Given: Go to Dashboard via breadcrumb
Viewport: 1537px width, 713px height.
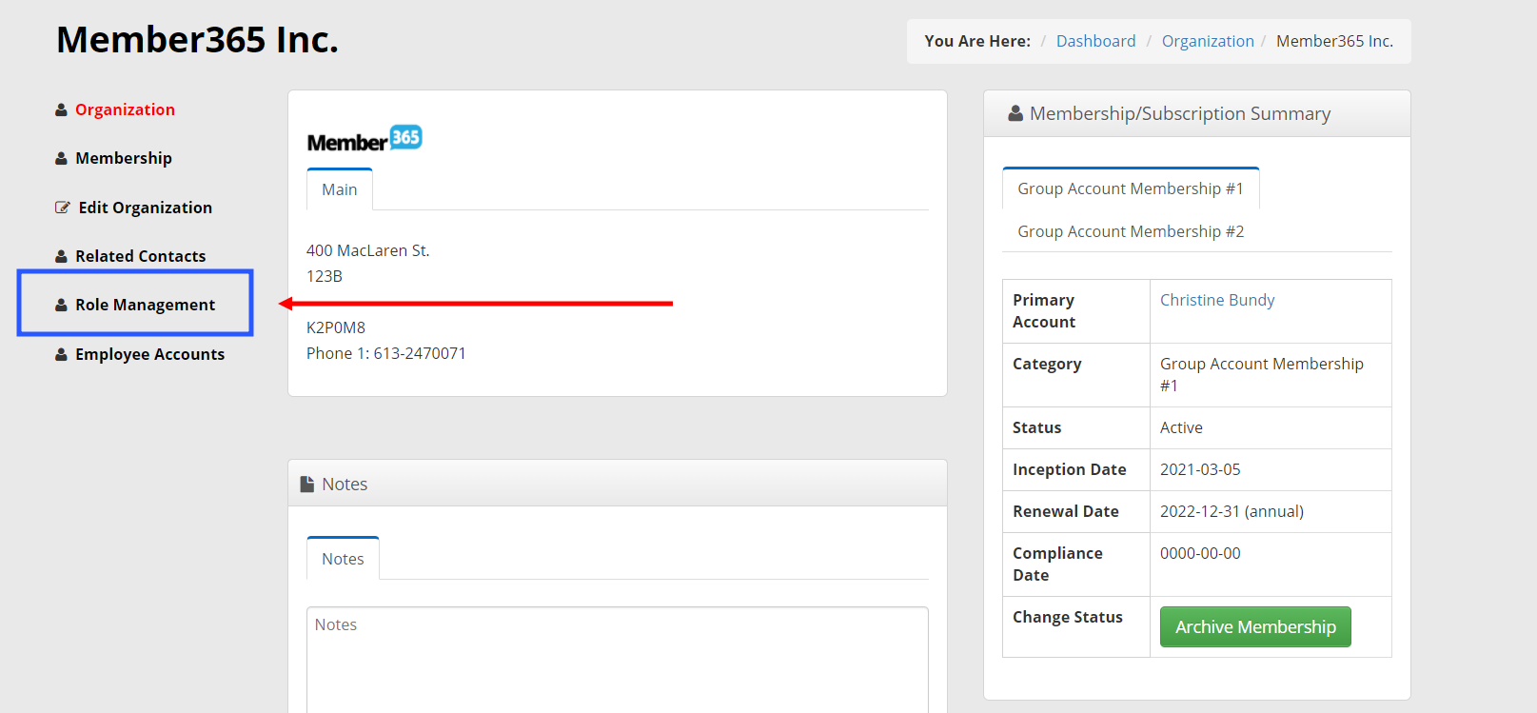Looking at the screenshot, I should click(x=1095, y=41).
